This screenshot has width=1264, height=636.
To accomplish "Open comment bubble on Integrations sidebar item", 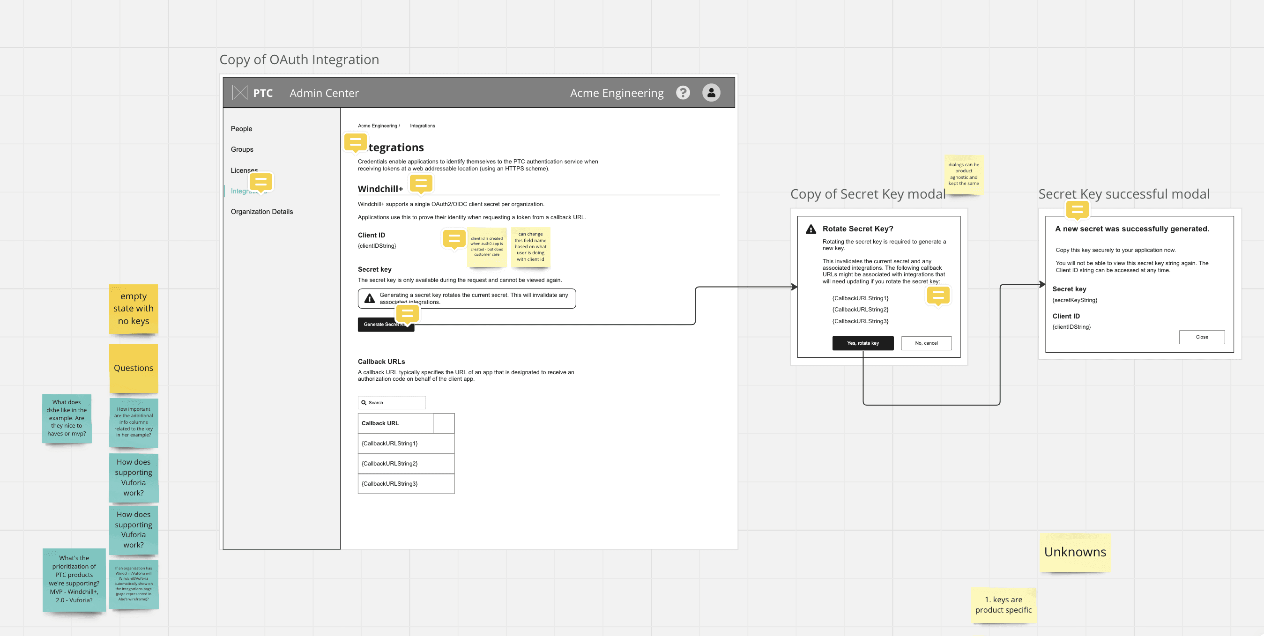I will tap(260, 182).
